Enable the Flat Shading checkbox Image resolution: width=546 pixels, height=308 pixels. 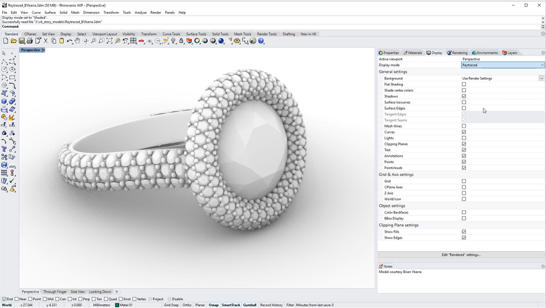(464, 84)
